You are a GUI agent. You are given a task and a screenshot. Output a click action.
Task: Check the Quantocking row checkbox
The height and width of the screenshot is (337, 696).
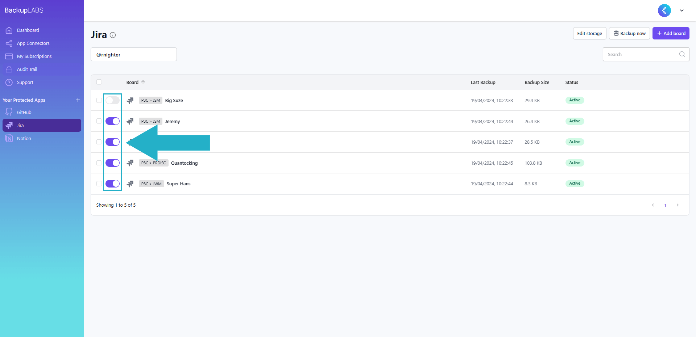click(x=99, y=163)
